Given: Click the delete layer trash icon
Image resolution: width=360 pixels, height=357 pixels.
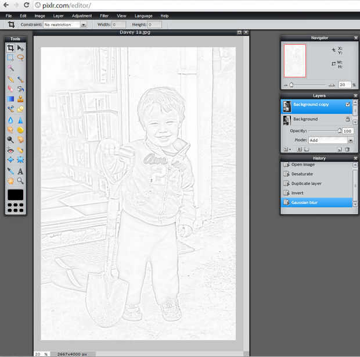Looking at the screenshot, I should pyautogui.click(x=347, y=149).
